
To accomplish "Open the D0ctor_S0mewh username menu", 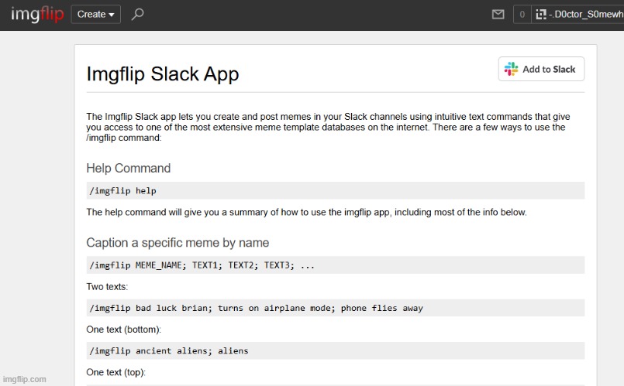I will tap(584, 15).
